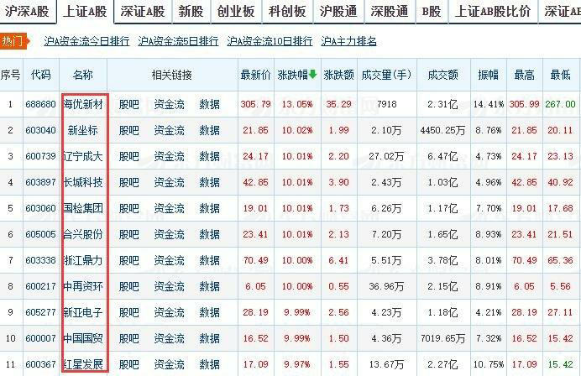Select the 上证A股 tab
581x376 pixels.
(x=85, y=11)
